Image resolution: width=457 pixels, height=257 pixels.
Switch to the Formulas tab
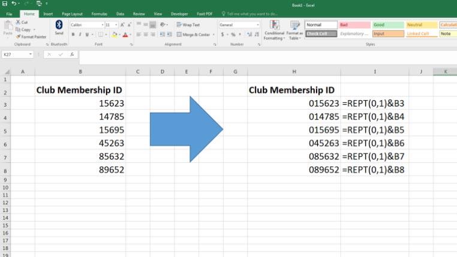(x=99, y=14)
